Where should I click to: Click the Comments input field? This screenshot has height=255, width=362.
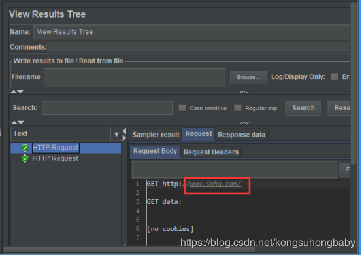click(x=198, y=47)
